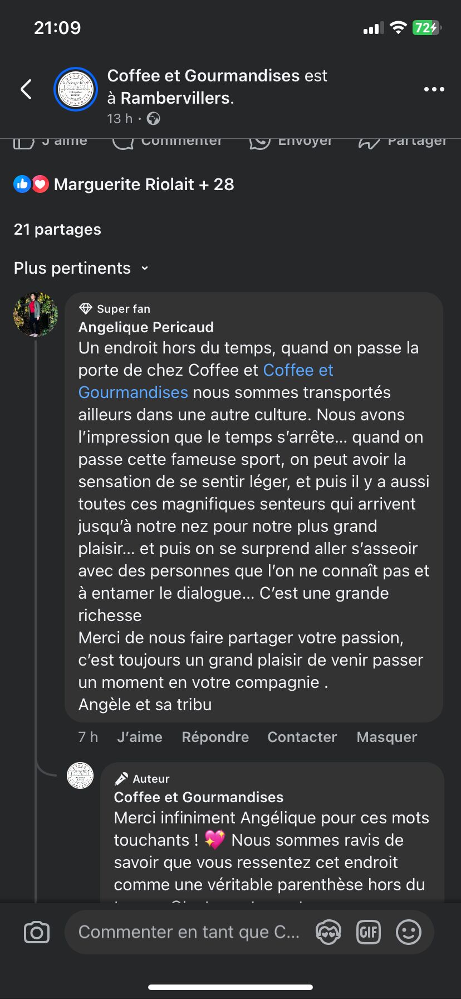
Task: Open Marguerite Riolait + 28 reactions list
Action: (x=144, y=185)
